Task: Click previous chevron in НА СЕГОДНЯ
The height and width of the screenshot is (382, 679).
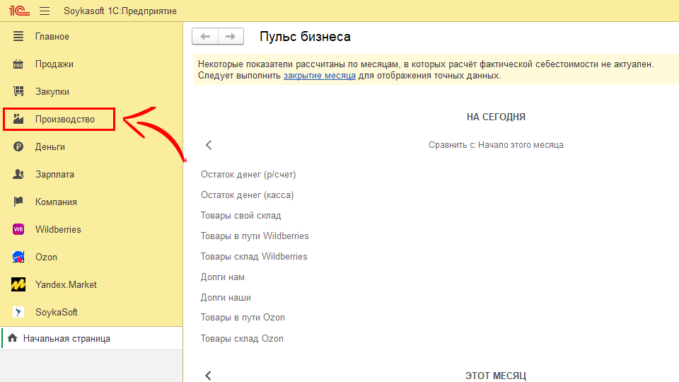Action: point(209,145)
